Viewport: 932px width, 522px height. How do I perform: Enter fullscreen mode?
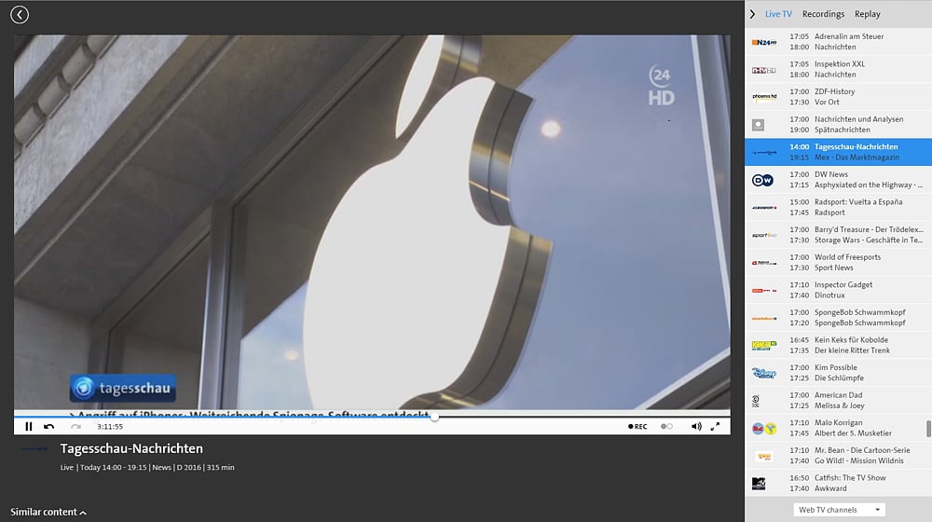pyautogui.click(x=715, y=426)
